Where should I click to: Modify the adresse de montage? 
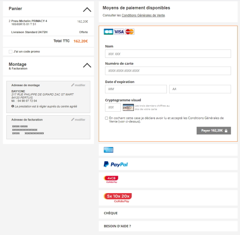coord(78,85)
